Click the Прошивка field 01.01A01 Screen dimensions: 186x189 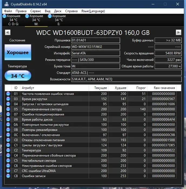click(96, 40)
